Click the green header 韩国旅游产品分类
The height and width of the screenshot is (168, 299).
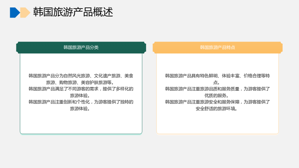pyautogui.click(x=81, y=47)
